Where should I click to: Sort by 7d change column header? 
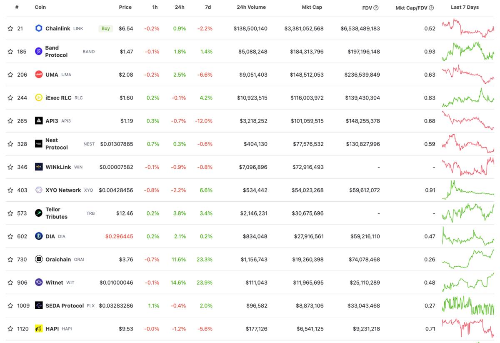pyautogui.click(x=207, y=7)
